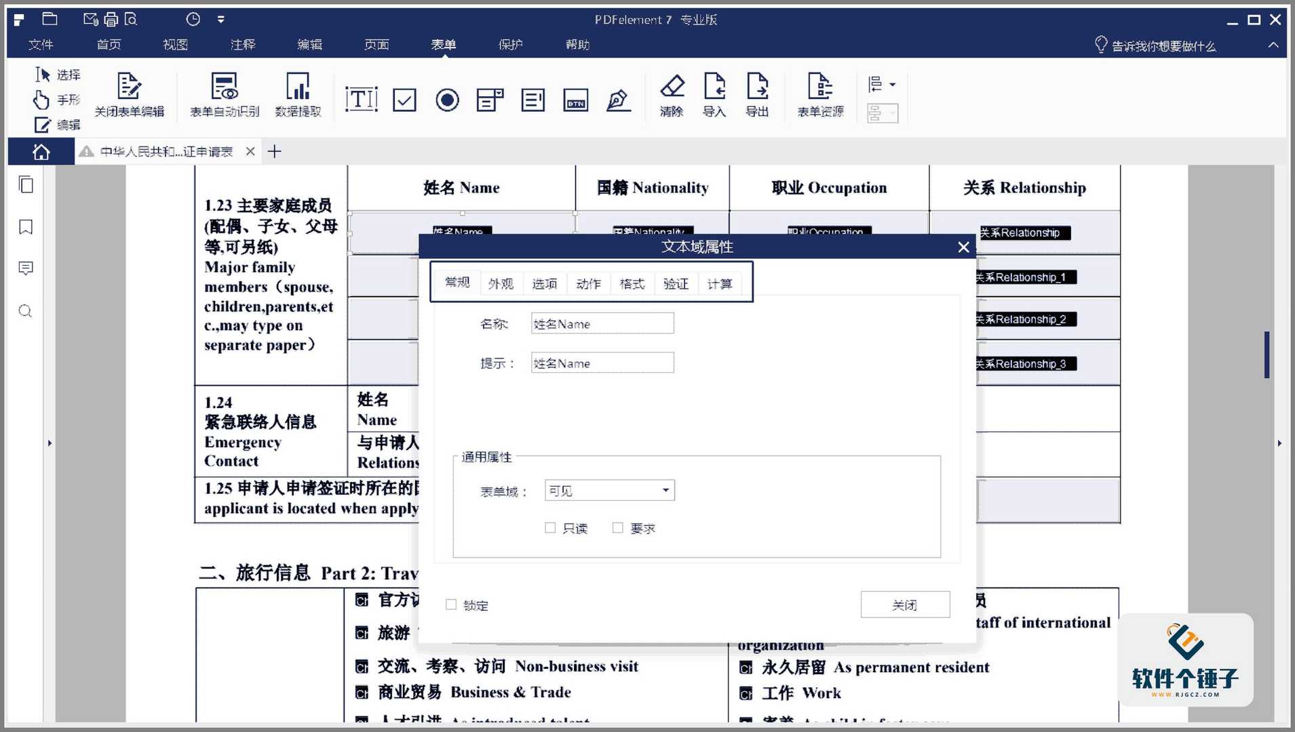Screen dimensions: 1295x732
Task: Enable the 只读 read-only checkbox
Action: click(551, 527)
